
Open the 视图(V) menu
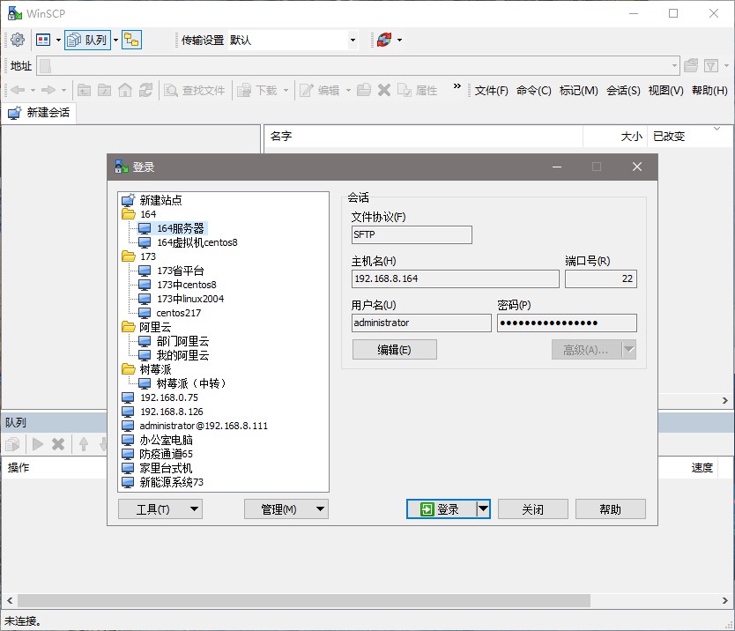pyautogui.click(x=665, y=90)
